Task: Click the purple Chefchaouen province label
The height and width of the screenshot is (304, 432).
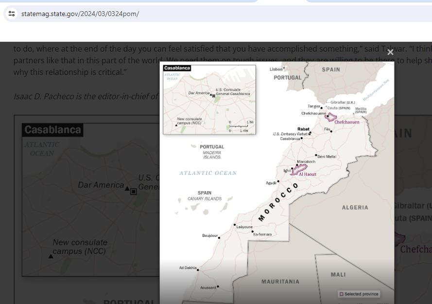Action: click(346, 122)
